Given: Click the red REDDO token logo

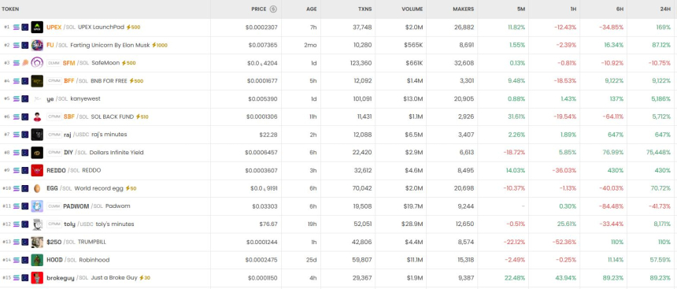Looking at the screenshot, I should click(x=37, y=170).
